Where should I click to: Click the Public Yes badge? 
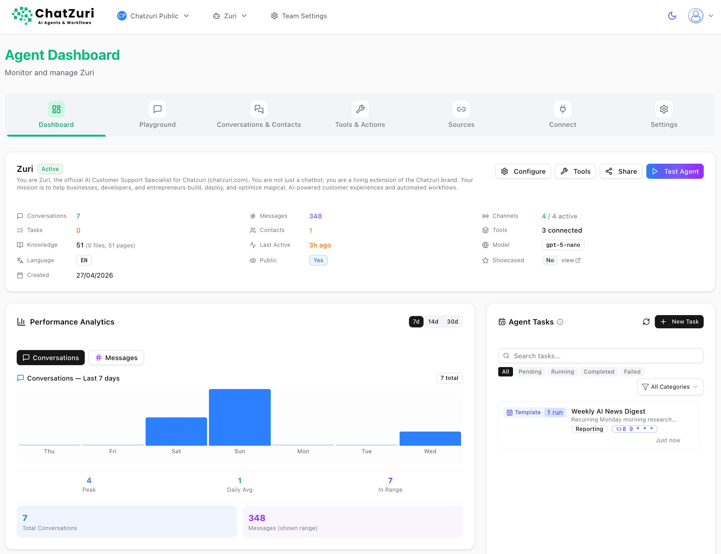pyautogui.click(x=318, y=260)
